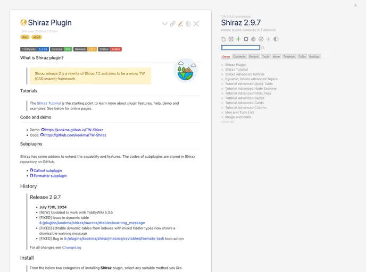Viewport: 366px width, 272px height.
Task: Click the Home icon in the sidebar toolbar
Action: [223, 39]
